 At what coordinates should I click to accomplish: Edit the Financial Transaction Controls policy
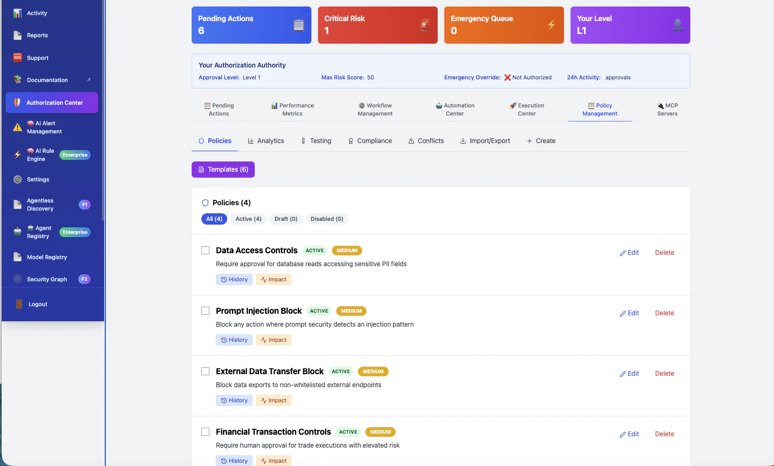coord(629,434)
